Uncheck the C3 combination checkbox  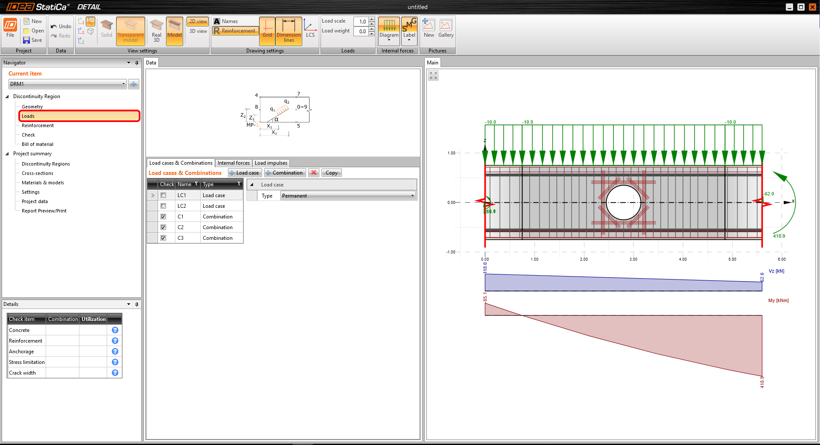(x=163, y=238)
